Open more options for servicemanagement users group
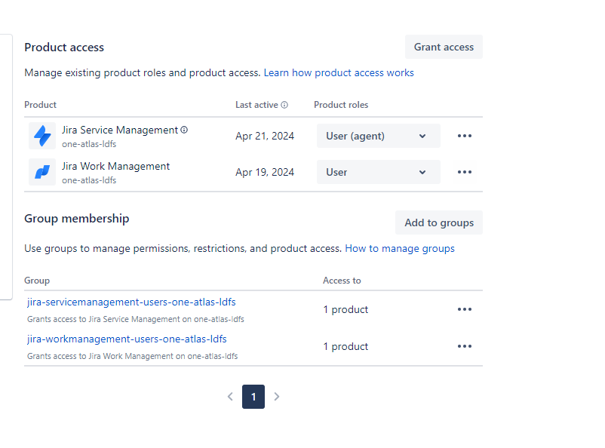Image resolution: width=605 pixels, height=448 pixels. [465, 309]
